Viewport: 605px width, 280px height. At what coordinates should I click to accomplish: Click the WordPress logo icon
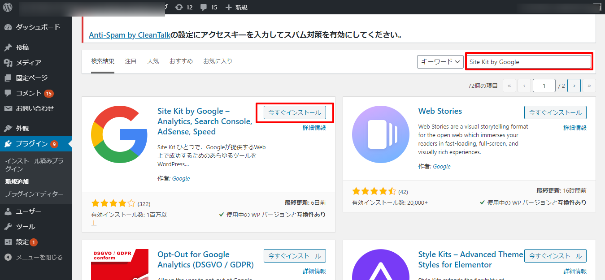8,7
